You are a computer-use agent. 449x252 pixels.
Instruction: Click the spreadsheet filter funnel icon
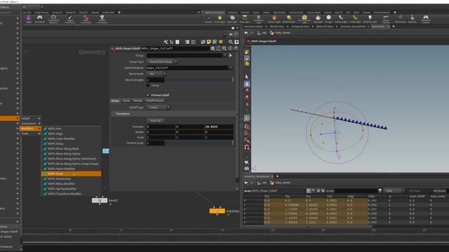[x=380, y=190]
